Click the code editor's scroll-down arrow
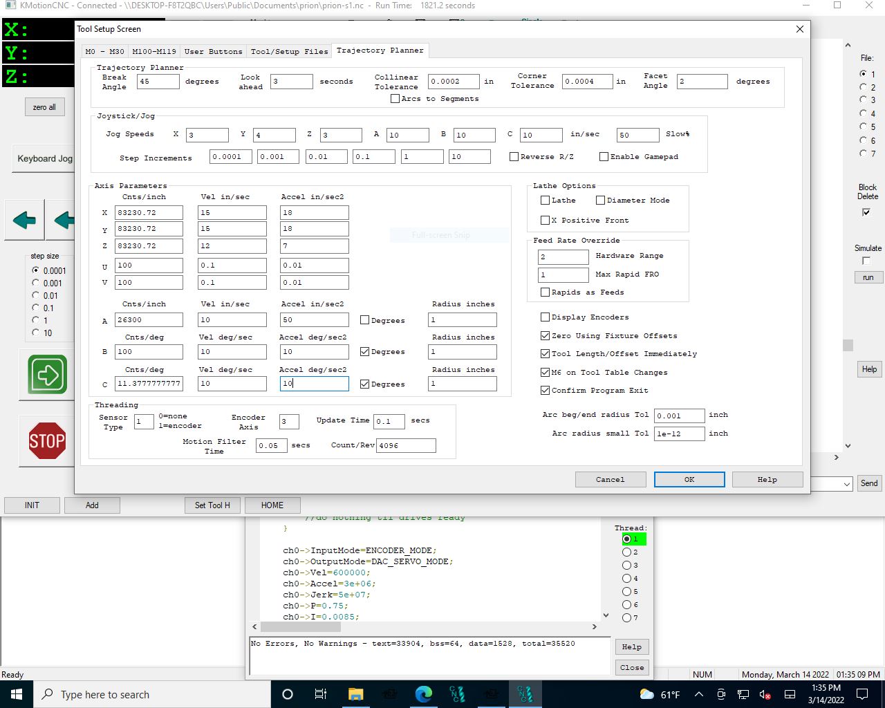885x708 pixels. click(x=606, y=615)
